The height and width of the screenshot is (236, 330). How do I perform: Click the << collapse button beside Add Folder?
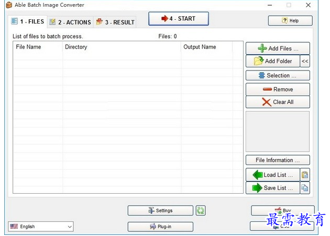click(x=305, y=61)
